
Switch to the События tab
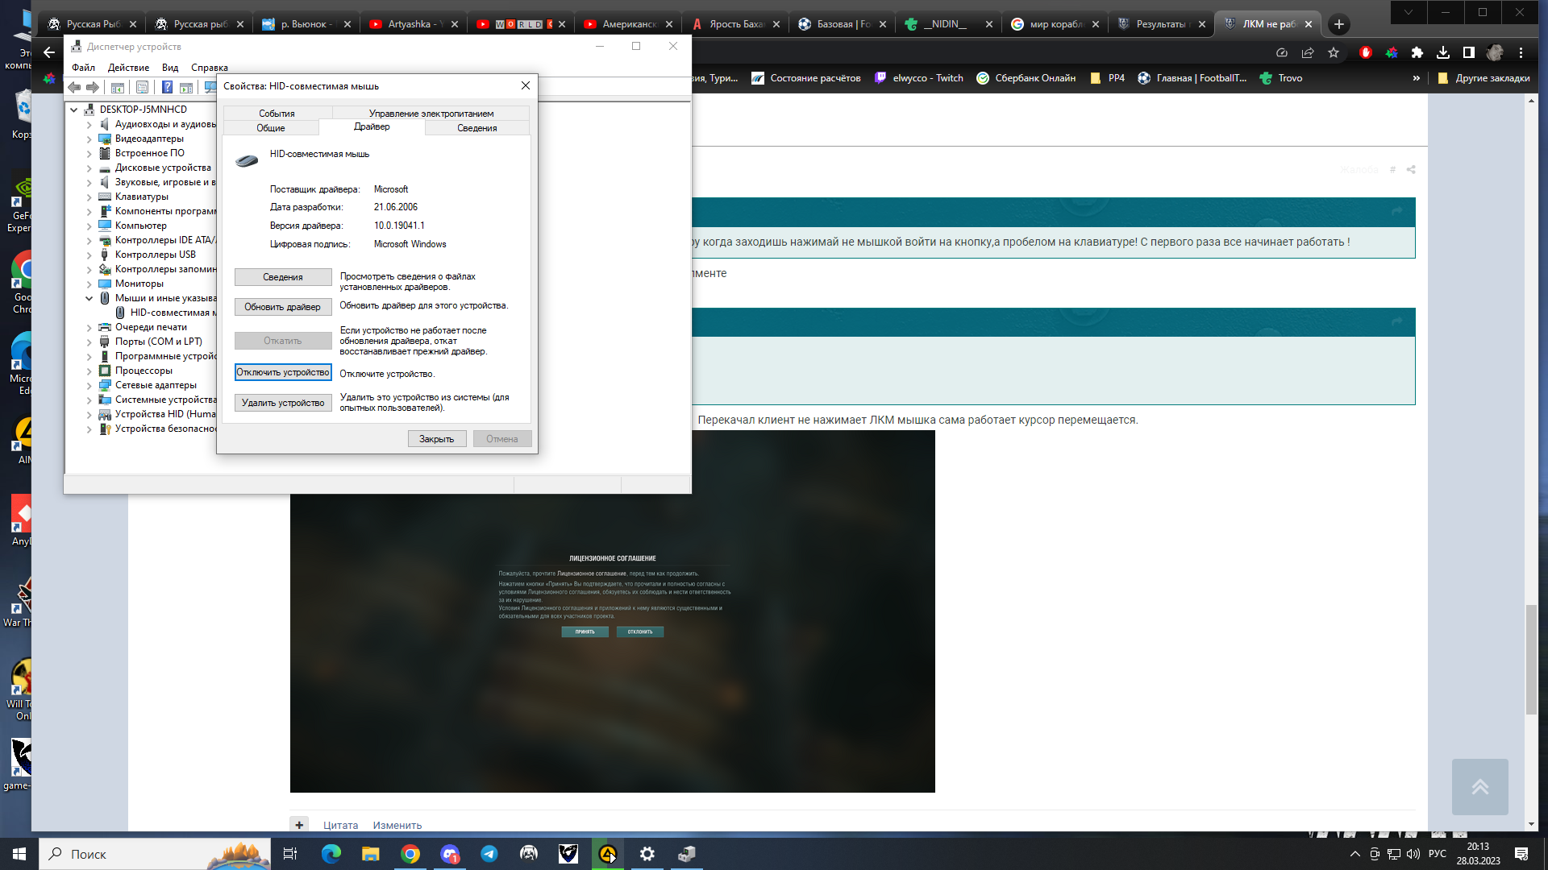pyautogui.click(x=277, y=114)
